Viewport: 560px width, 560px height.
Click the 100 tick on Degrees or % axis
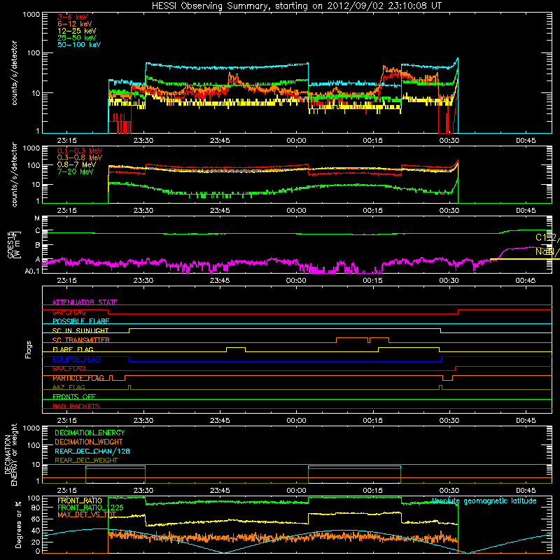[x=34, y=498]
